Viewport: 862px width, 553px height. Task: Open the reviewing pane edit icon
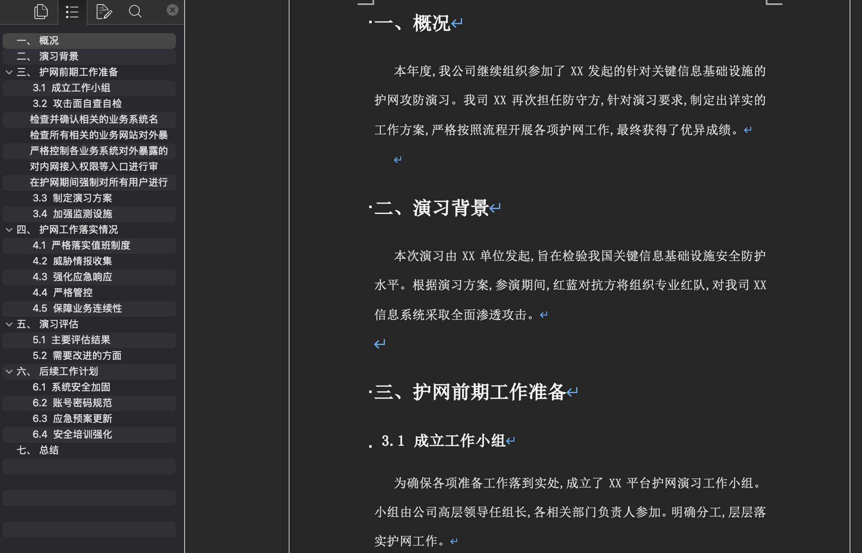104,12
